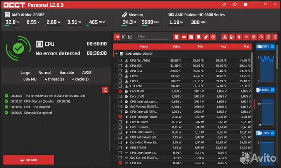Click the AMD Athlon 200GE header label

click(x=28, y=15)
